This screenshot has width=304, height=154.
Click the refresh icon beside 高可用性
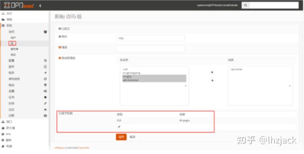pyautogui.click(x=45, y=79)
